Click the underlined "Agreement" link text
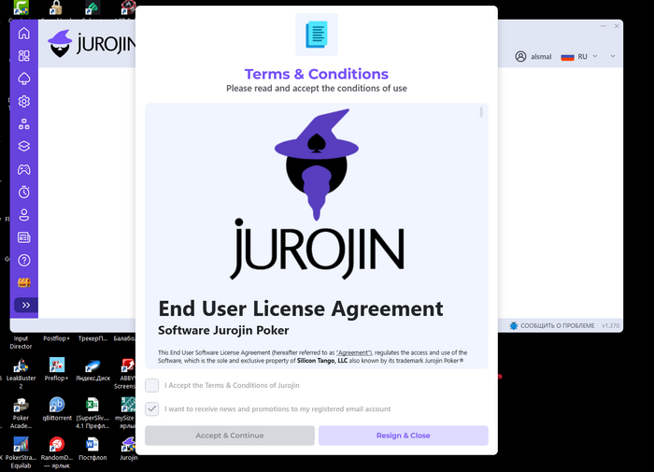The height and width of the screenshot is (472, 654). [353, 352]
